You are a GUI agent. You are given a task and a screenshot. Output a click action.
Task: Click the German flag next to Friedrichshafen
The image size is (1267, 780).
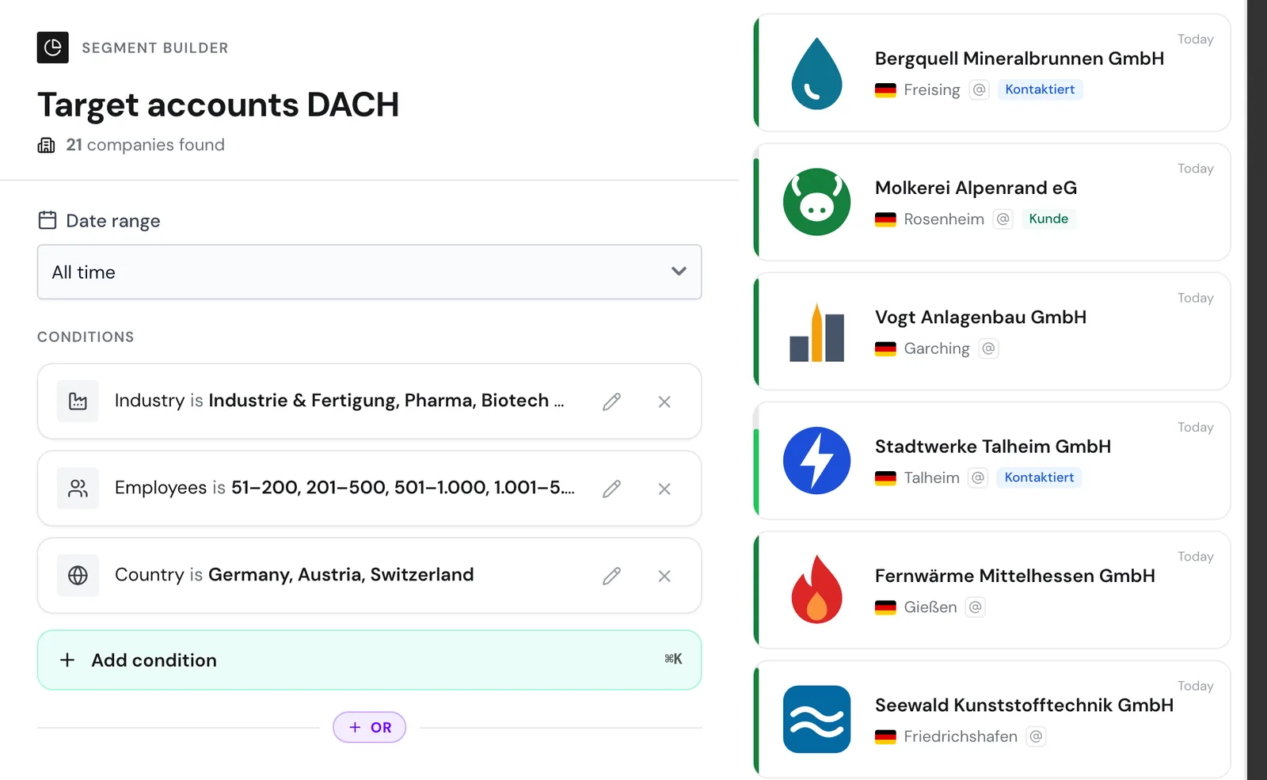coord(885,737)
